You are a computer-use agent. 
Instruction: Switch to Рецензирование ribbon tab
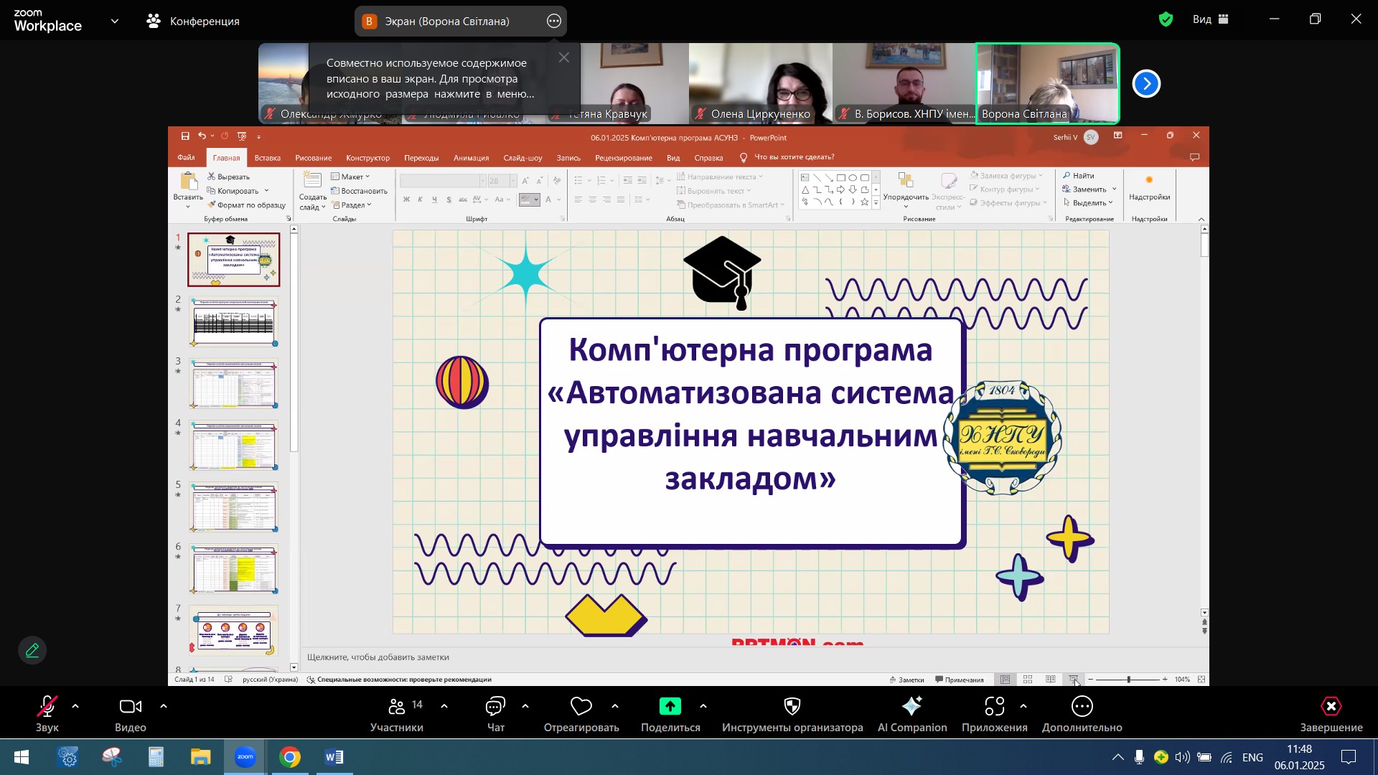[x=623, y=158]
